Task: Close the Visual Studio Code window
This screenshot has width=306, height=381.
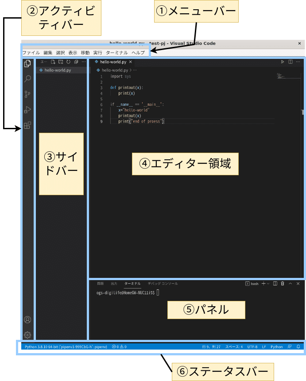Action: click(299, 43)
